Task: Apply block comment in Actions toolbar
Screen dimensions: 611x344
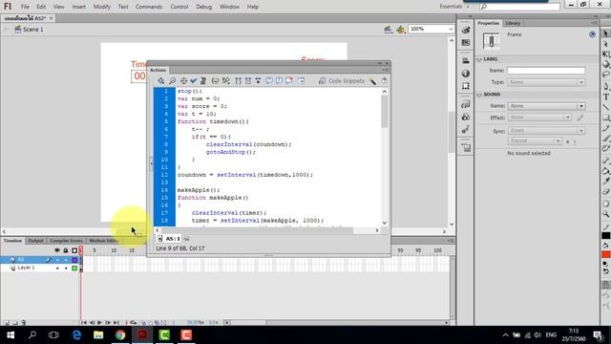Action: click(x=269, y=80)
